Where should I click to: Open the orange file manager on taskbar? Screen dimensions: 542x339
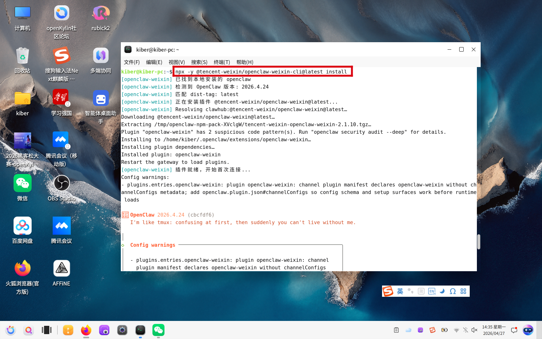pyautogui.click(x=68, y=330)
